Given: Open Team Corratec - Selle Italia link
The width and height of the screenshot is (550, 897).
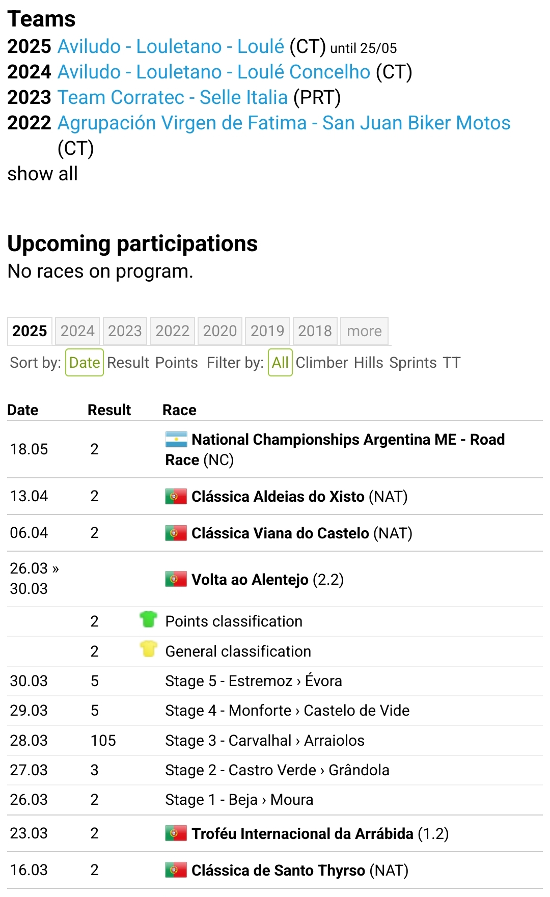Looking at the screenshot, I should tap(173, 97).
